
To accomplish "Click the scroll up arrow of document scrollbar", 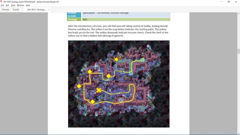I will tap(238, 14).
